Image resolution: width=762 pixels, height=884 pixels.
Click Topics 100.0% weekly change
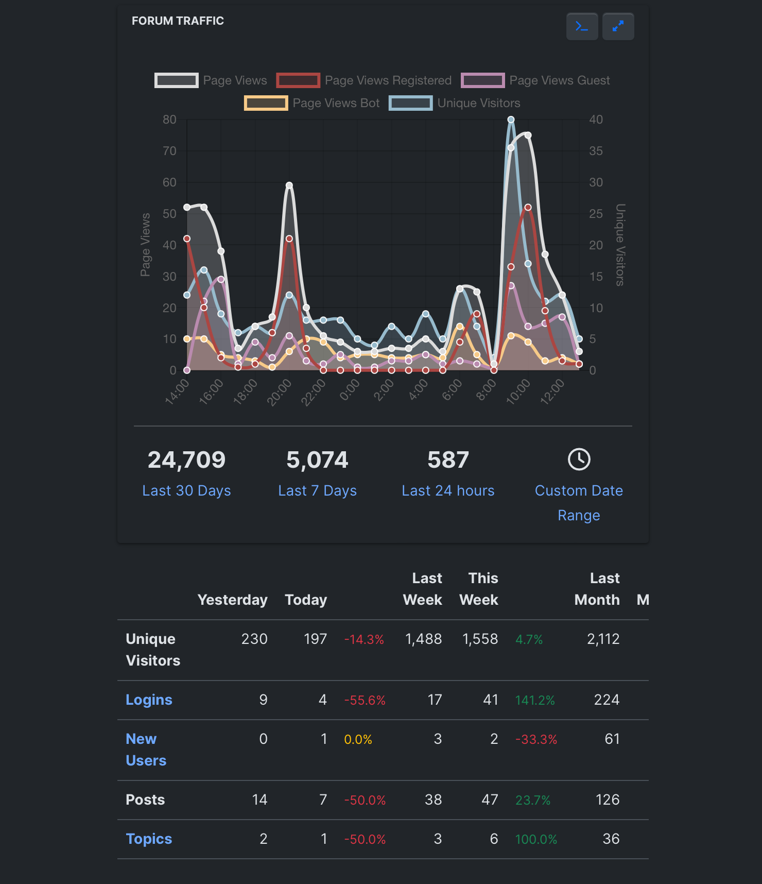(536, 839)
